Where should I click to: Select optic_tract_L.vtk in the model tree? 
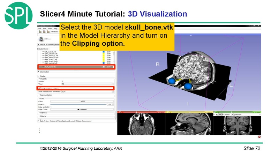[x=51, y=59]
